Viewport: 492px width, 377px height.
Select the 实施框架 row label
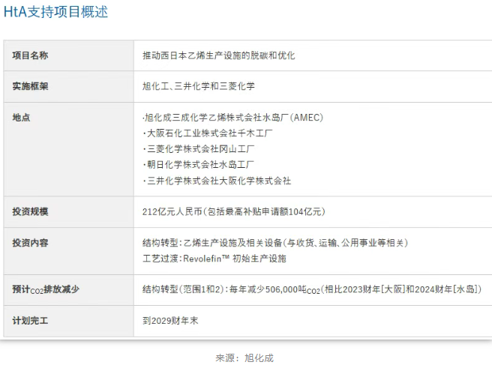pyautogui.click(x=30, y=86)
